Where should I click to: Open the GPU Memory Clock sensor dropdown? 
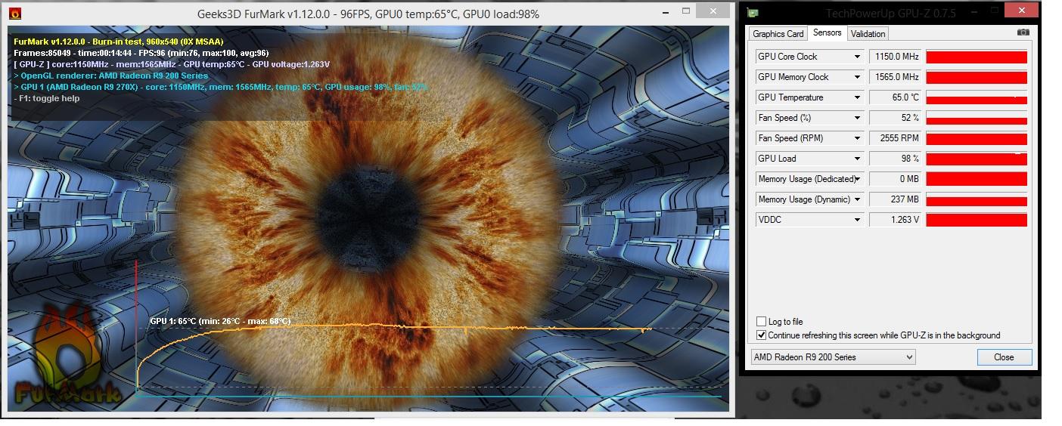coord(857,77)
